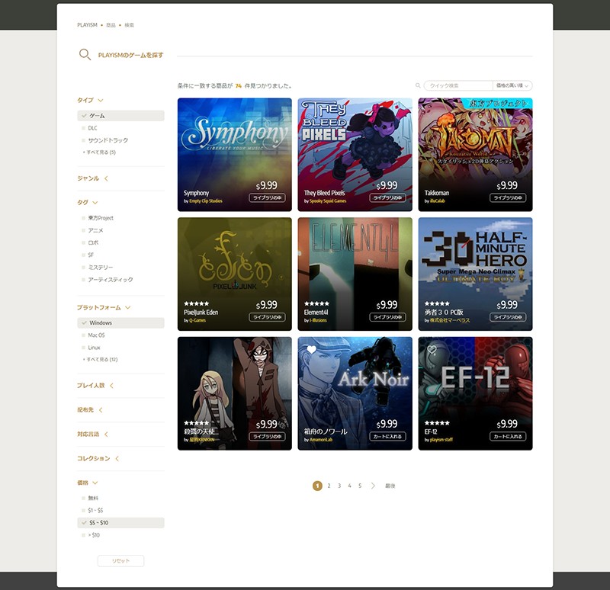This screenshot has width=610, height=590.
Task: Click the star rating on EF-12 card
Action: click(437, 423)
